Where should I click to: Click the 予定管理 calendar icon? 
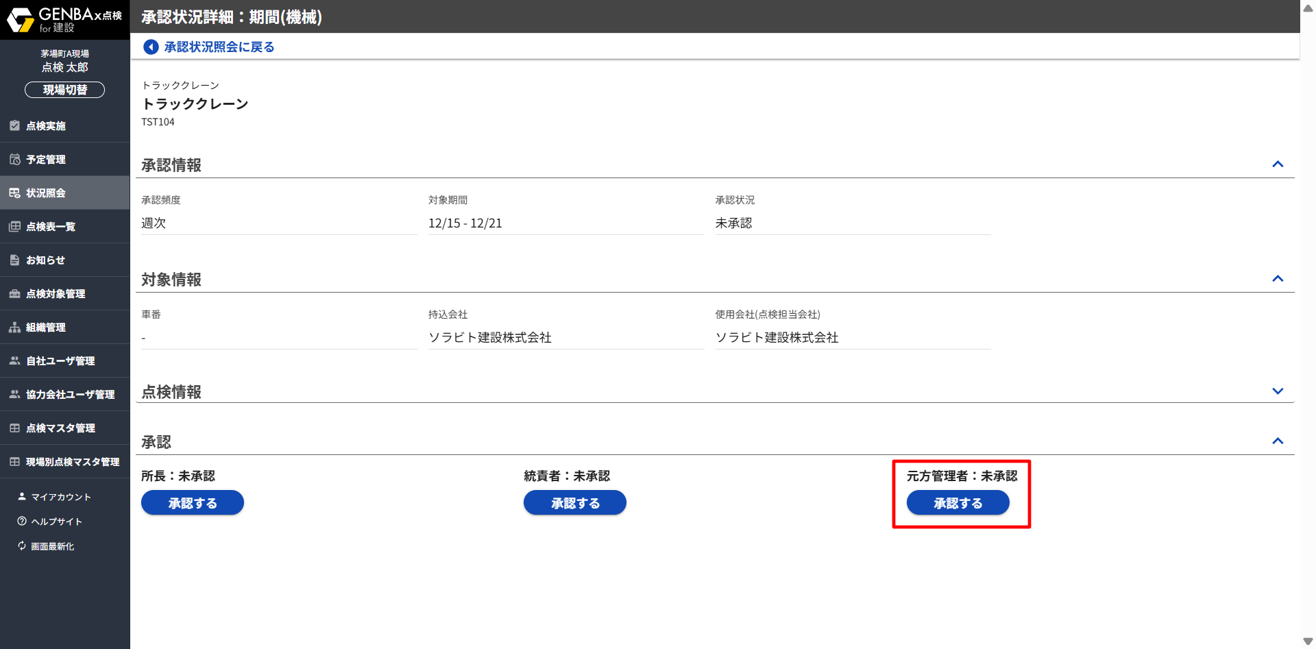point(14,159)
